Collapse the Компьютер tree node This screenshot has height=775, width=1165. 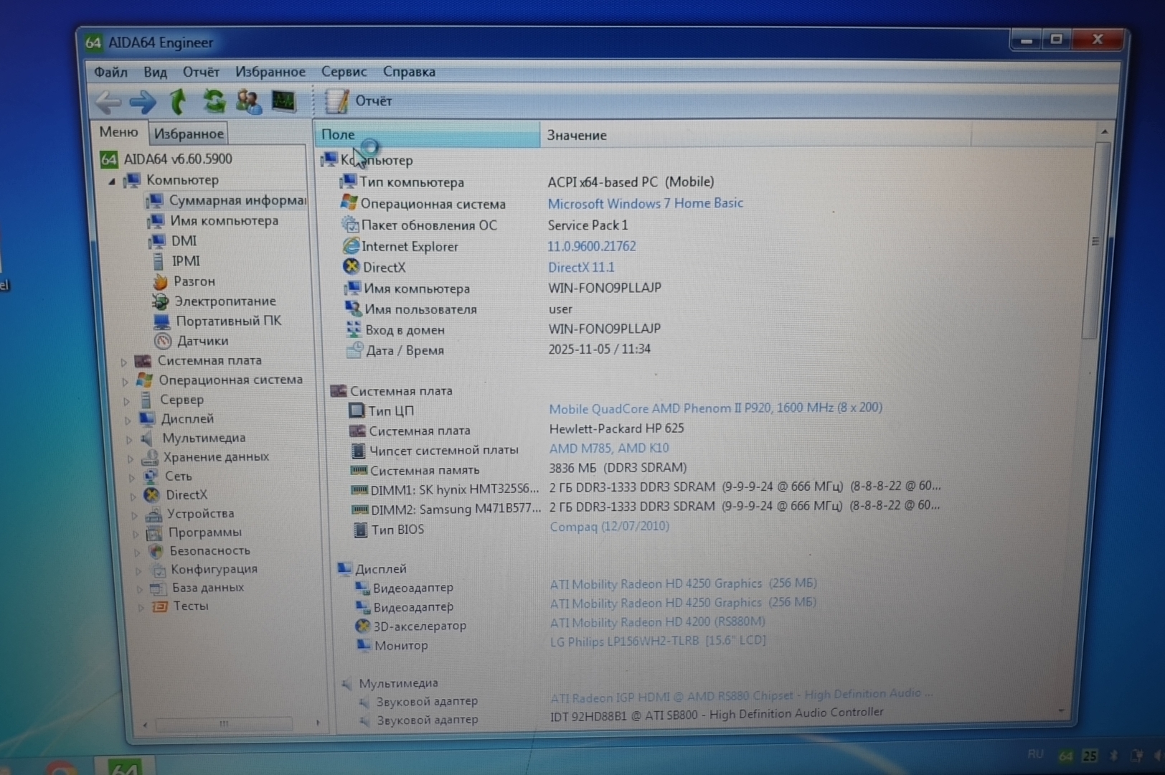tap(112, 182)
